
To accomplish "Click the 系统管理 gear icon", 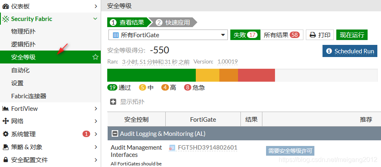I will pos(6,134).
